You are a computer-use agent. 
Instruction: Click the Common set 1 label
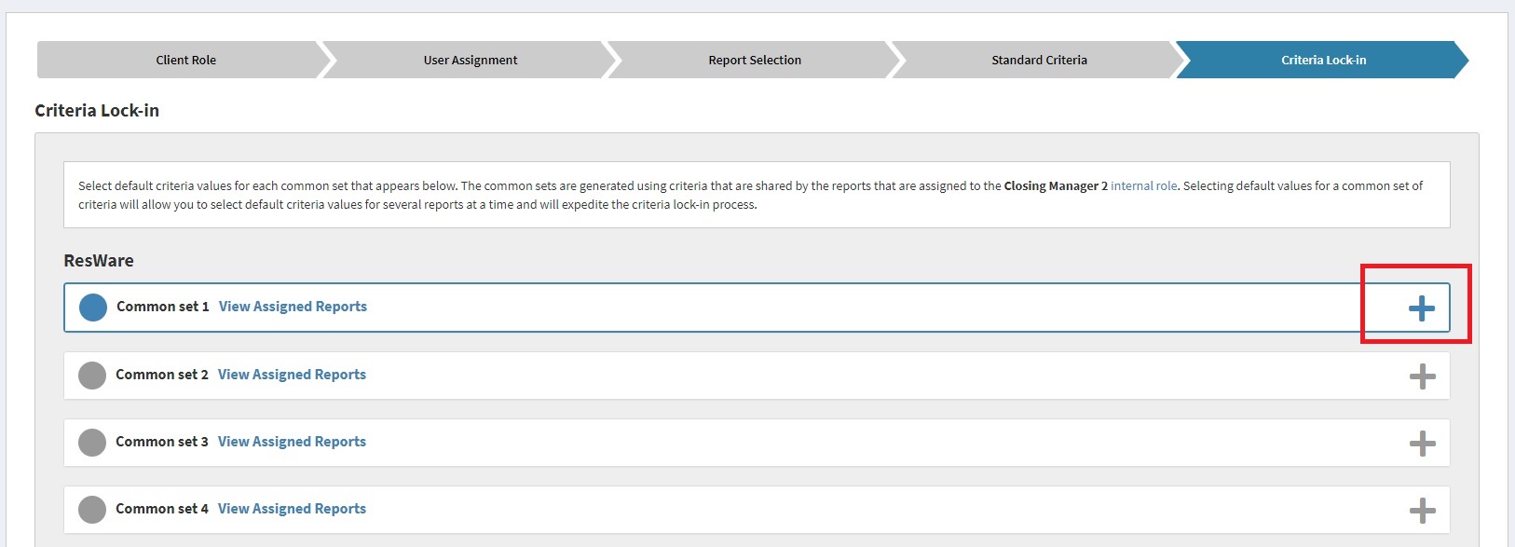tap(162, 307)
